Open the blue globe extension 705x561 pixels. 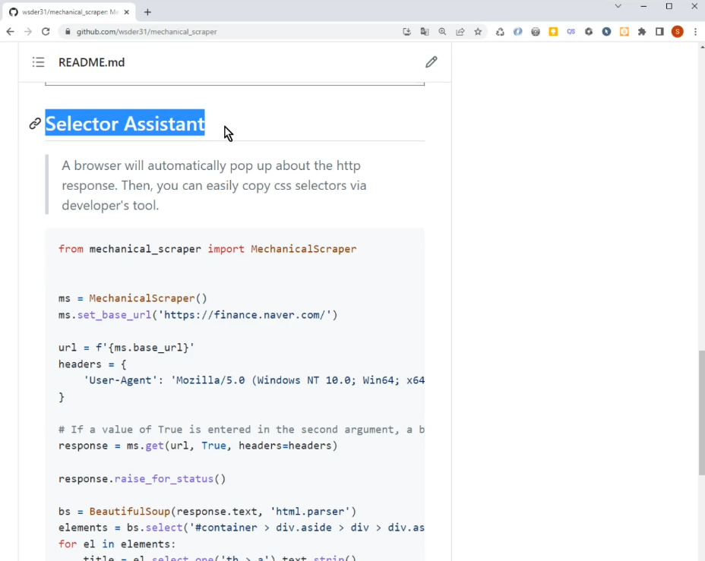518,31
